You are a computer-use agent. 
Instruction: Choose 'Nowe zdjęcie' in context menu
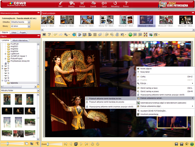146,69
